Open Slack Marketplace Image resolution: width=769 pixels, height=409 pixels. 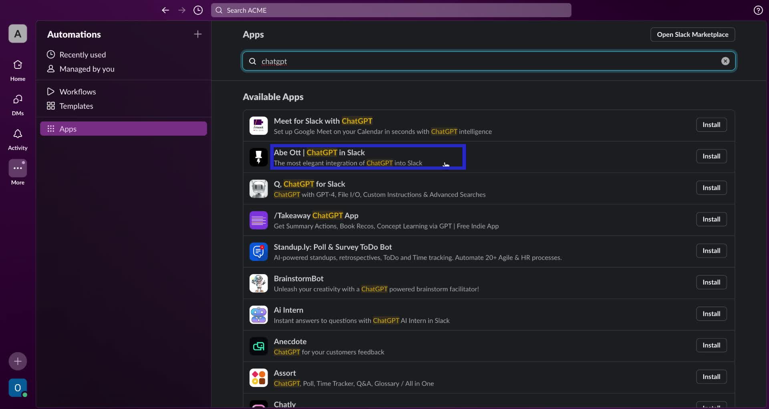click(693, 34)
